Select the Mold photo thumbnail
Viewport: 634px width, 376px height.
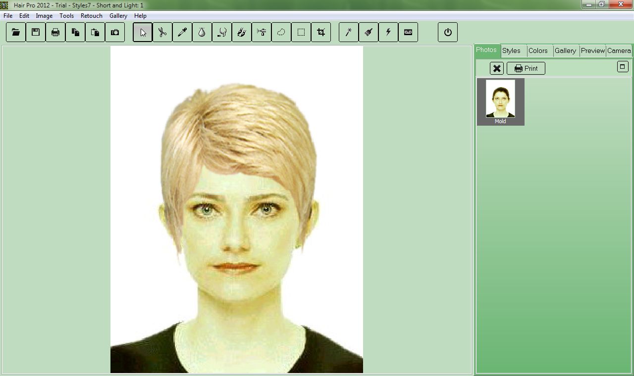(x=500, y=102)
